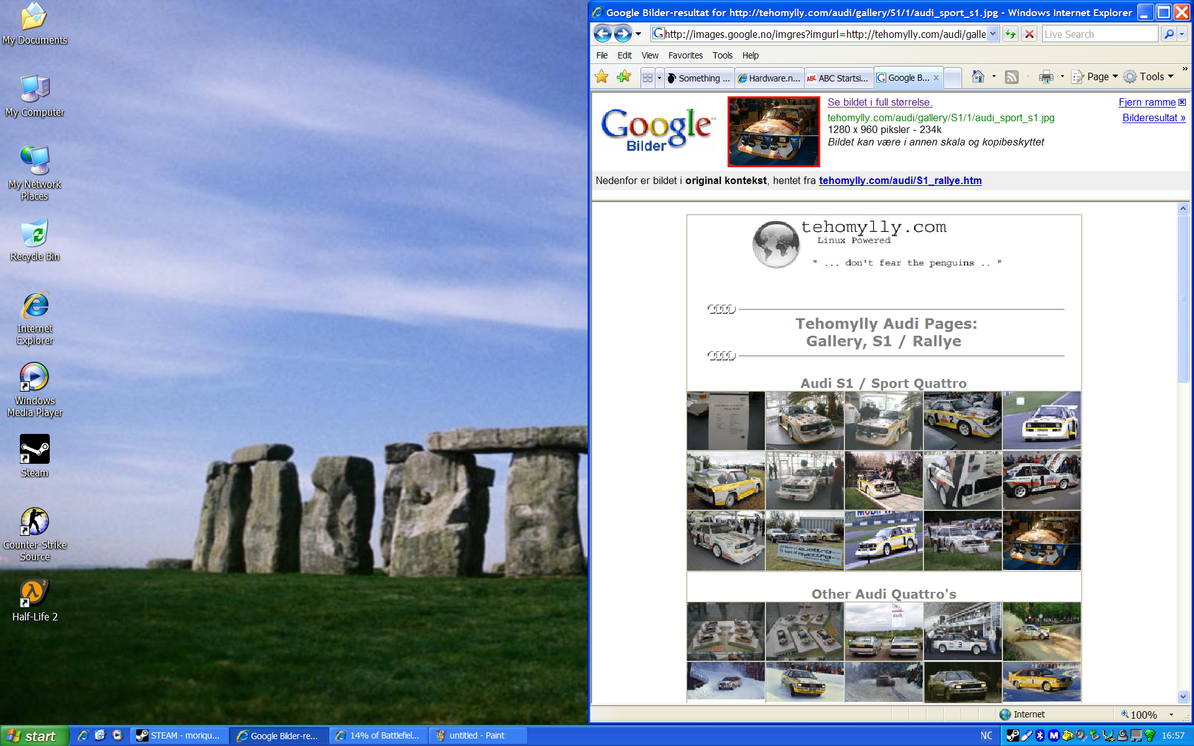
Task: Open tehomylly.com/audi/S1_rallye.htm link
Action: point(900,180)
